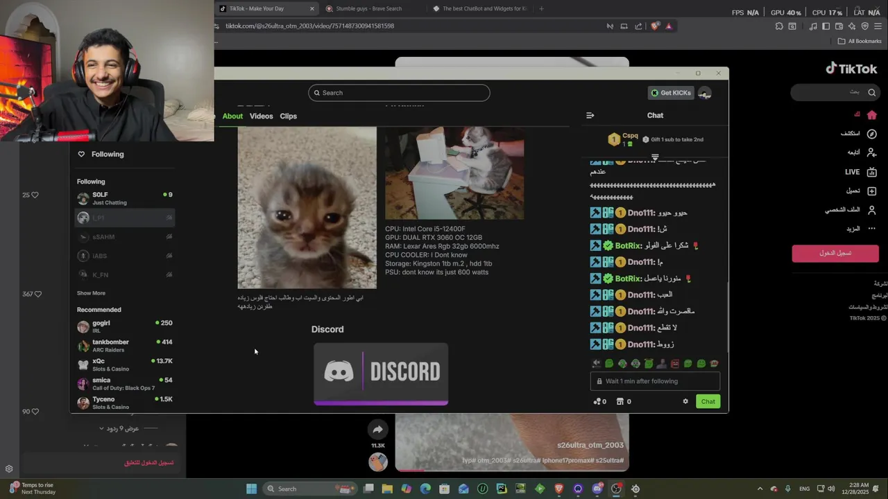Click the browser address bar URL
This screenshot has height=499, width=888.
[309, 26]
